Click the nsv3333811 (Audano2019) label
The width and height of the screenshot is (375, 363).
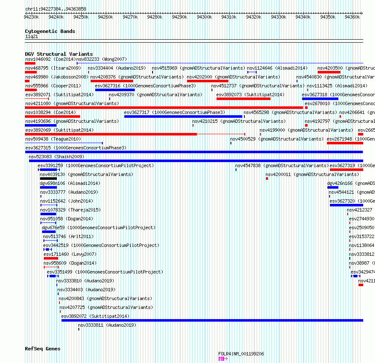pos(107,325)
